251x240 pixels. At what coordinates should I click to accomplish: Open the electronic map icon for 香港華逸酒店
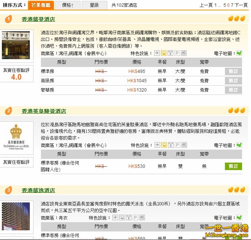click(239, 218)
